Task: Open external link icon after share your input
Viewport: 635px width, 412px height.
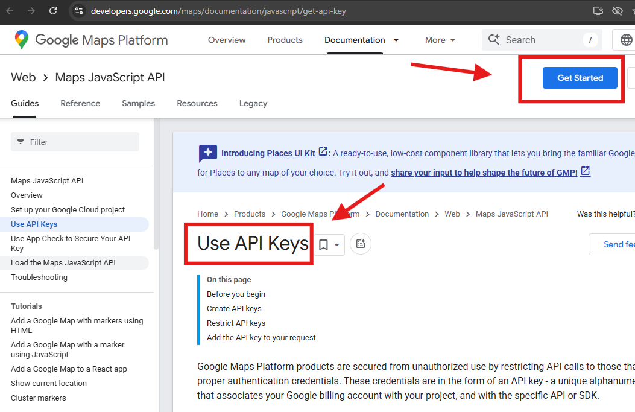Action: coord(585,171)
